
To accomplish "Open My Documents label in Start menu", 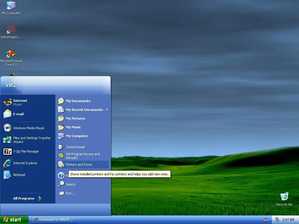I will coord(78,101).
